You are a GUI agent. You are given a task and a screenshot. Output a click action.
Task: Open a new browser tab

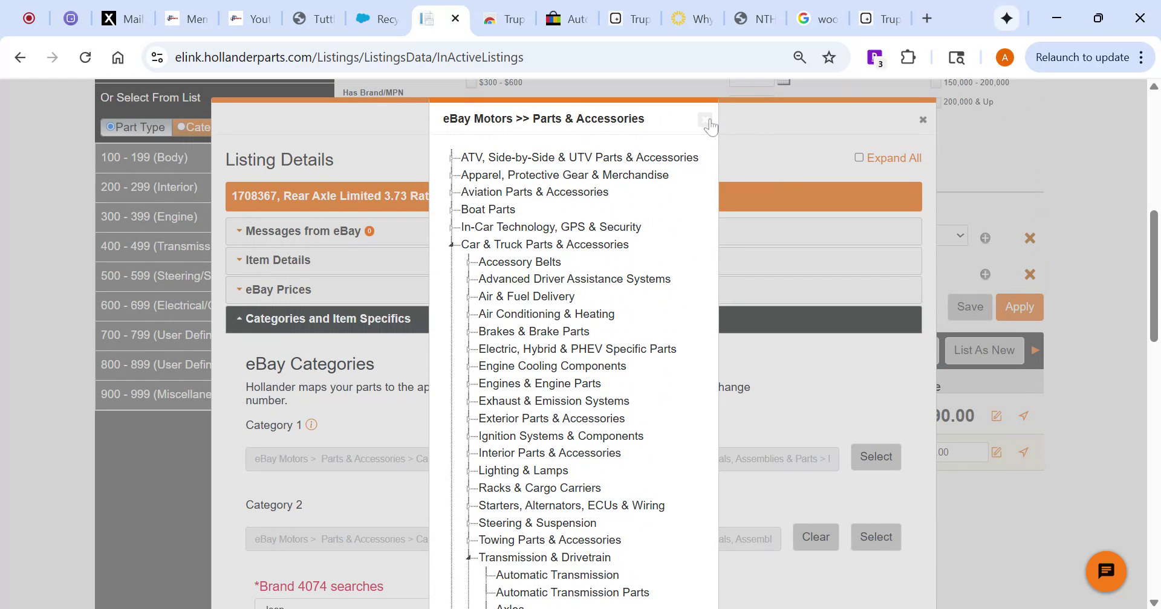[927, 18]
